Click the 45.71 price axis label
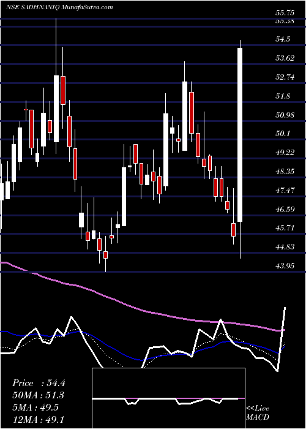Screen dimensions: 306x429 [285, 227]
